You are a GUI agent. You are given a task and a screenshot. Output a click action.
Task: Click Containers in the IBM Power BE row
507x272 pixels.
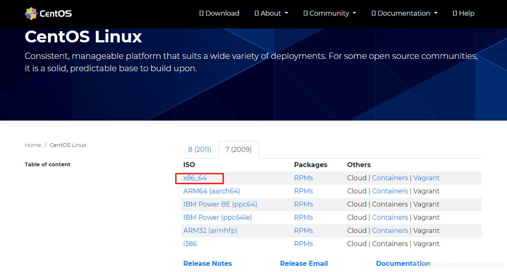390,204
